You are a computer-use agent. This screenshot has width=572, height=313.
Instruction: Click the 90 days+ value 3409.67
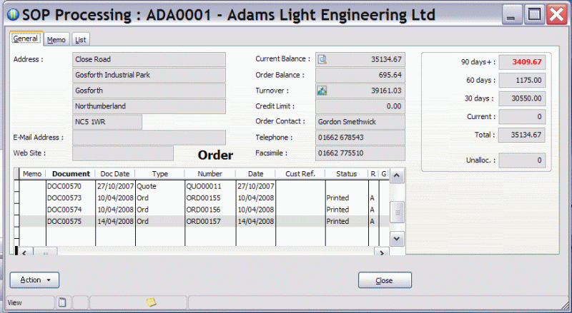click(522, 62)
